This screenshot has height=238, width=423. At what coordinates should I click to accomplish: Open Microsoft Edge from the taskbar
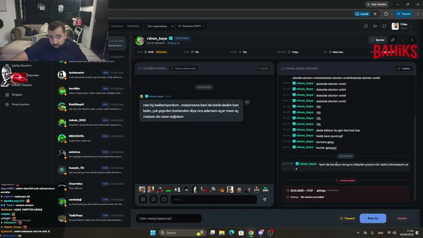point(232,233)
